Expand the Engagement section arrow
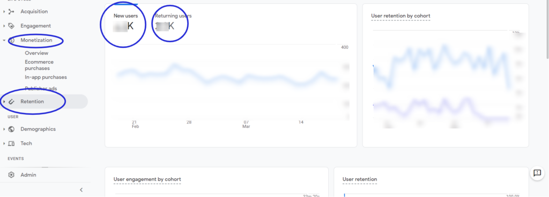This screenshot has height=197, width=549. [x=4, y=26]
